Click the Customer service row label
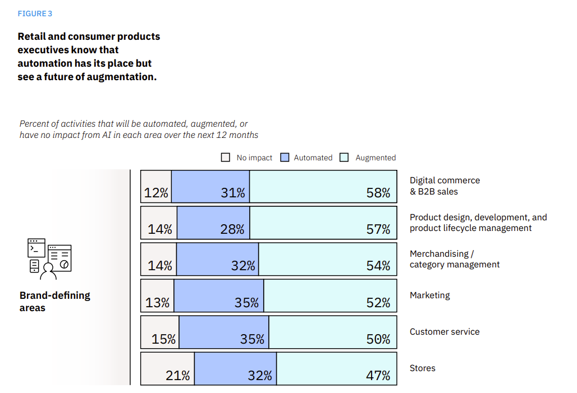The height and width of the screenshot is (393, 577). coord(445,332)
